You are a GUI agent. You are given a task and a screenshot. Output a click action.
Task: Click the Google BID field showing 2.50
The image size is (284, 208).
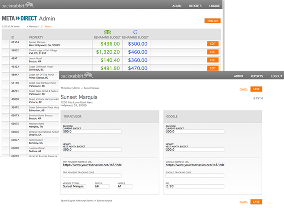pyautogui.click(x=195, y=186)
